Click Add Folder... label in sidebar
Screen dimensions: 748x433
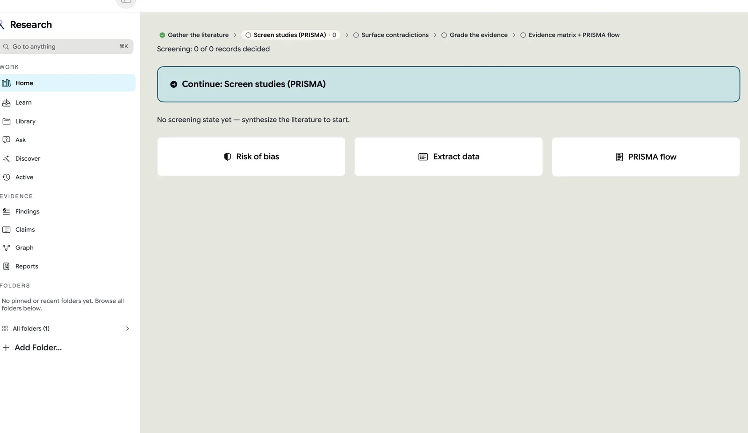38,348
